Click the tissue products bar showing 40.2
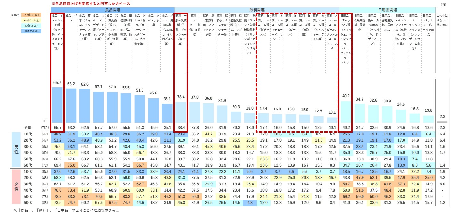This screenshot has height=212, width=457. tap(346, 112)
